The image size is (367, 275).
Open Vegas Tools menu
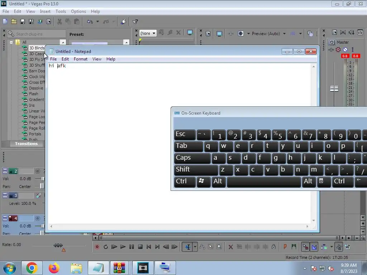(x=61, y=11)
